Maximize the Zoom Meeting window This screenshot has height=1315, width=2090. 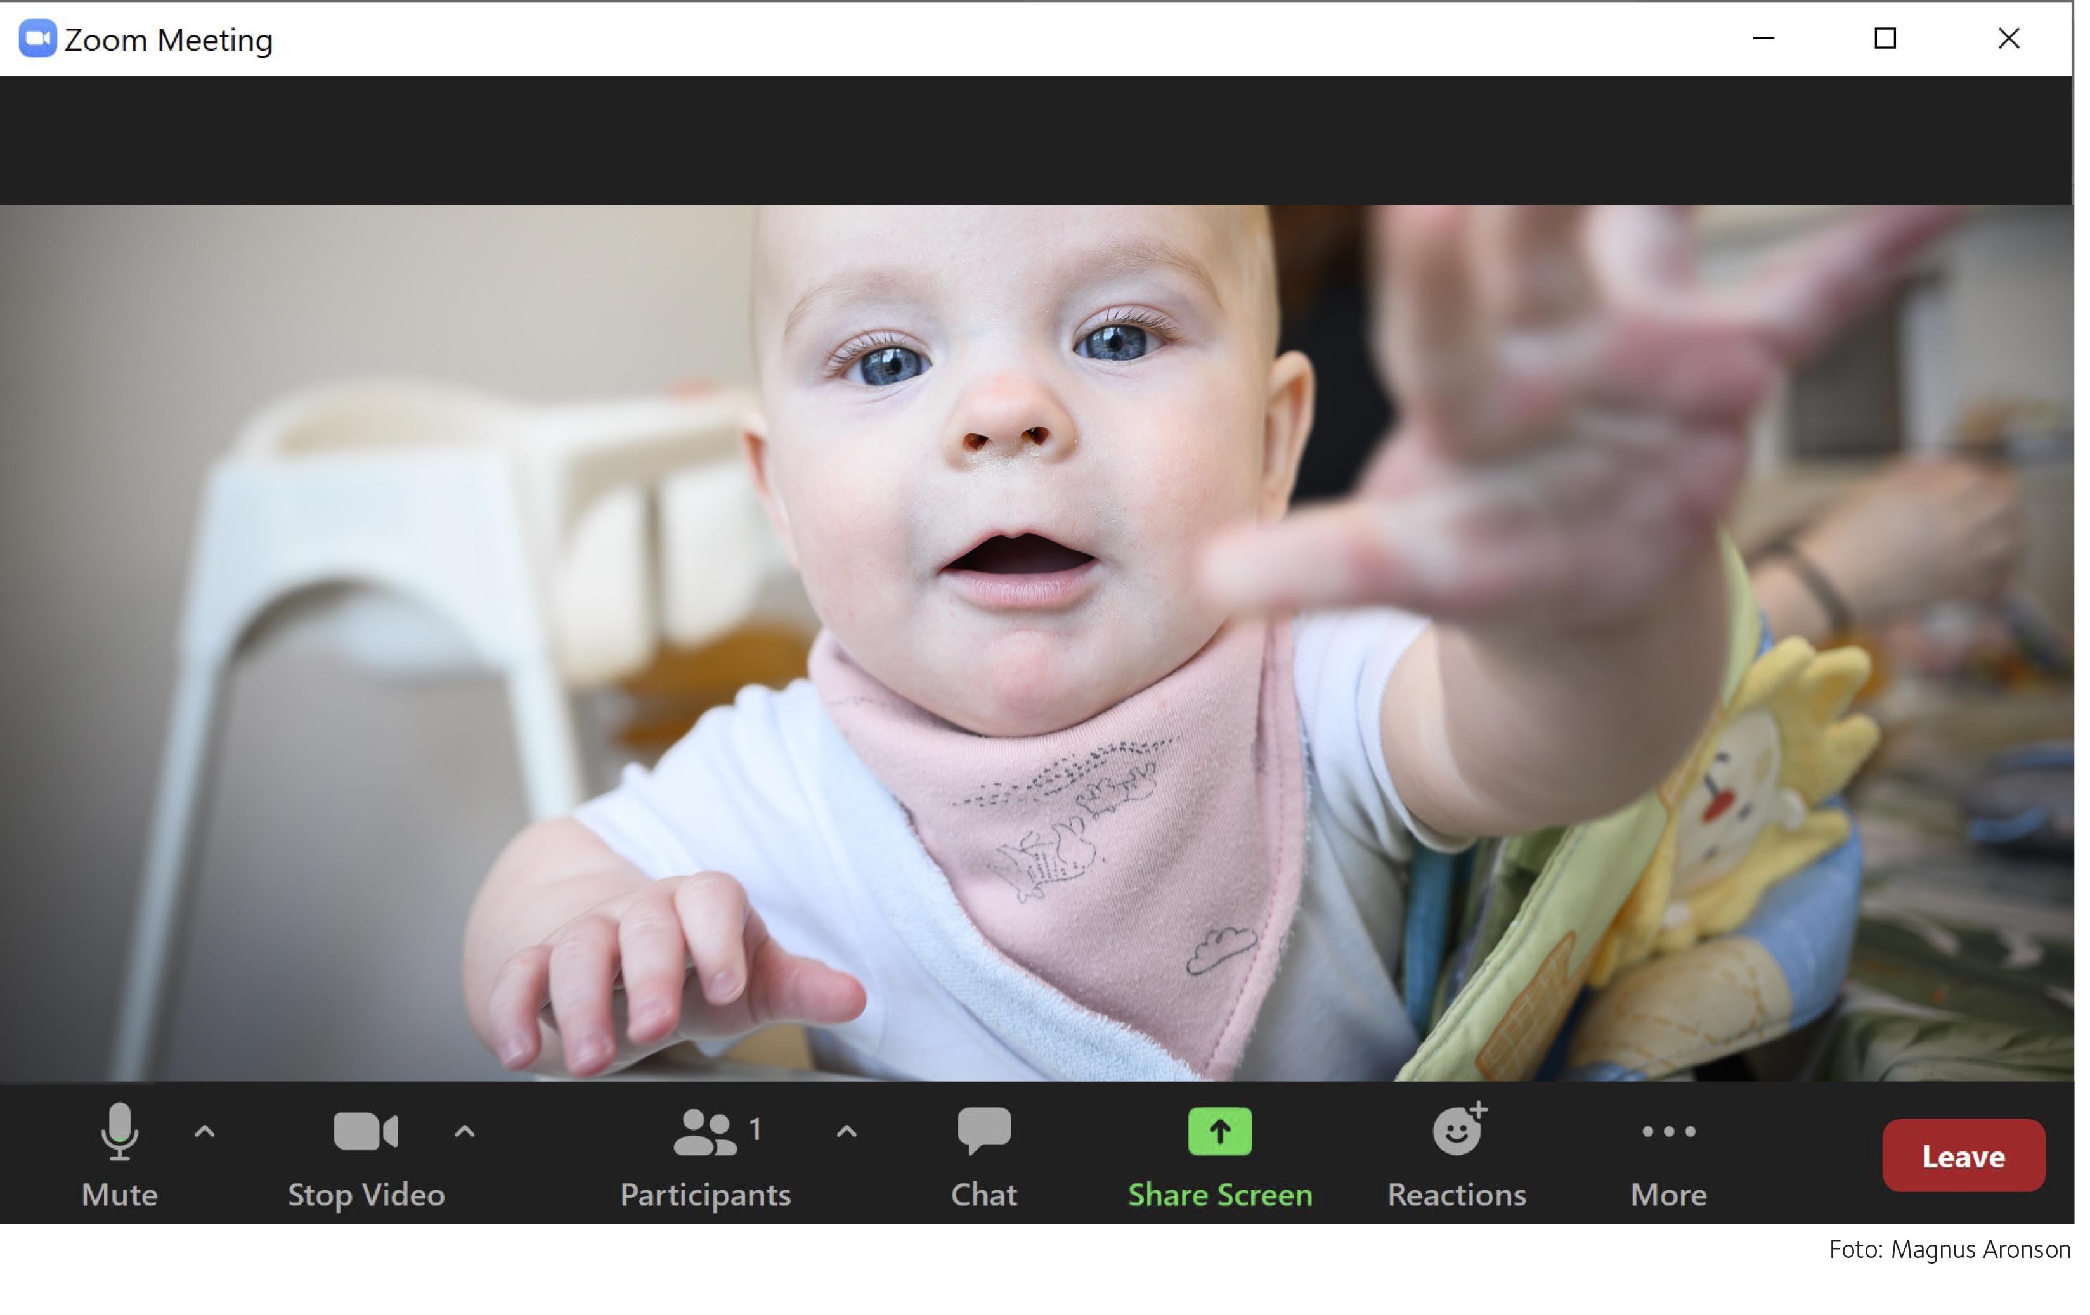point(1885,38)
